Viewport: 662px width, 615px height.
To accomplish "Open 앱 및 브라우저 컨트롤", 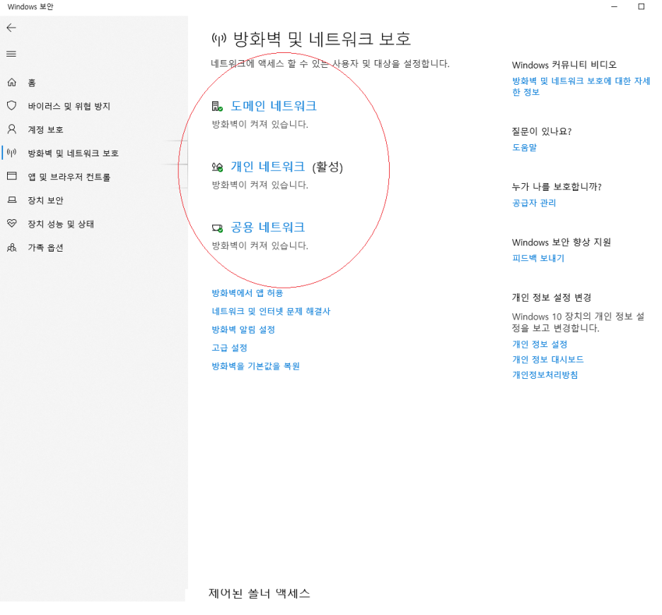I will (69, 177).
